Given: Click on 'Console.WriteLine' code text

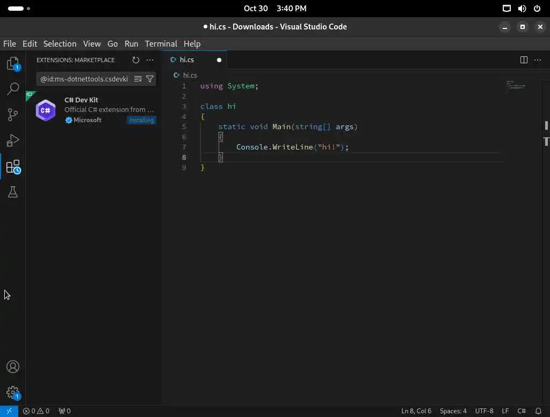Looking at the screenshot, I should (274, 147).
